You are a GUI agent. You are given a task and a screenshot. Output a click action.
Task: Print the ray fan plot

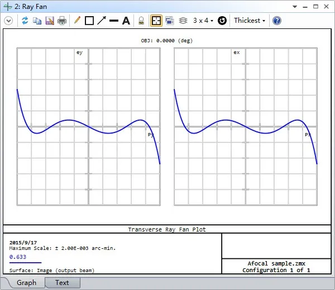point(62,21)
